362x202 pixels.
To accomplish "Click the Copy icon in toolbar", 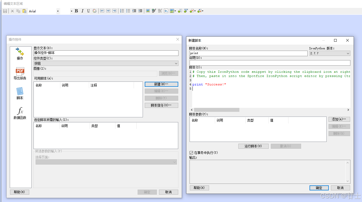I will [x=18, y=11].
